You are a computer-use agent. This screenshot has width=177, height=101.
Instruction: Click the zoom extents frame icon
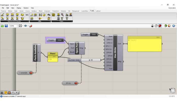click(20, 26)
